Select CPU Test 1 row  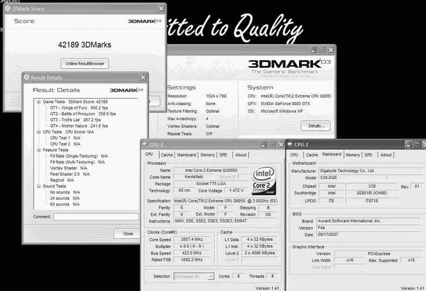pyautogui.click(x=65, y=138)
